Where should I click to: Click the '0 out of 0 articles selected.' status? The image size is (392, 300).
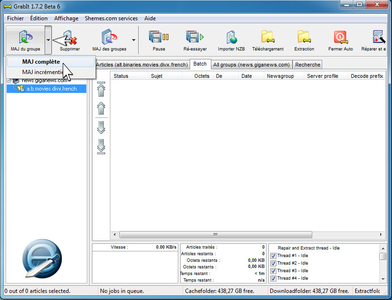pos(37,291)
